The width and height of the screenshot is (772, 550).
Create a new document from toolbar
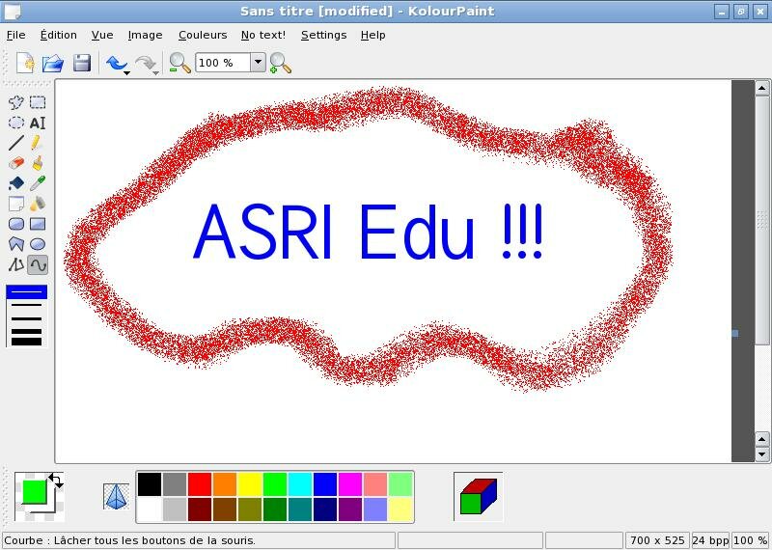point(25,63)
